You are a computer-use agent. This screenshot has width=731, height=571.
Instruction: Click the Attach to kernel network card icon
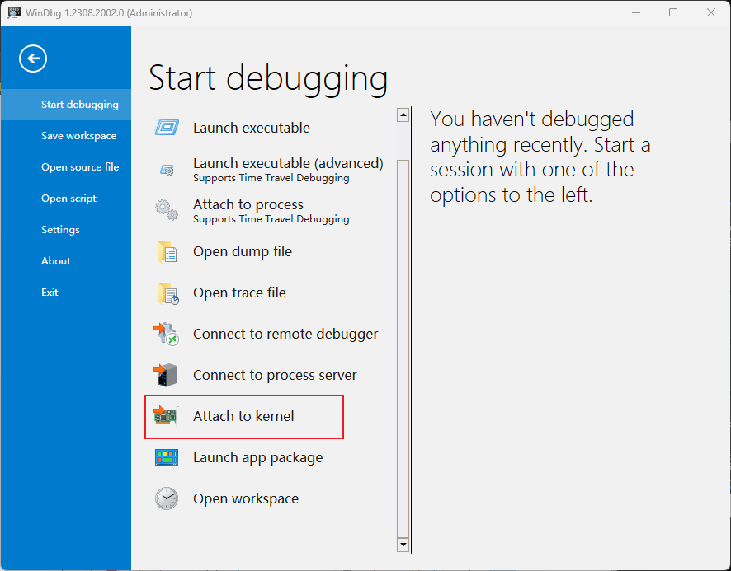[166, 416]
